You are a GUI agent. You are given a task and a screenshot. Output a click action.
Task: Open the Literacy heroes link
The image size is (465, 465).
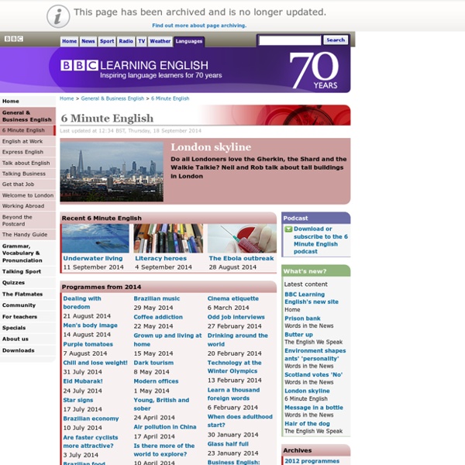[x=160, y=258]
